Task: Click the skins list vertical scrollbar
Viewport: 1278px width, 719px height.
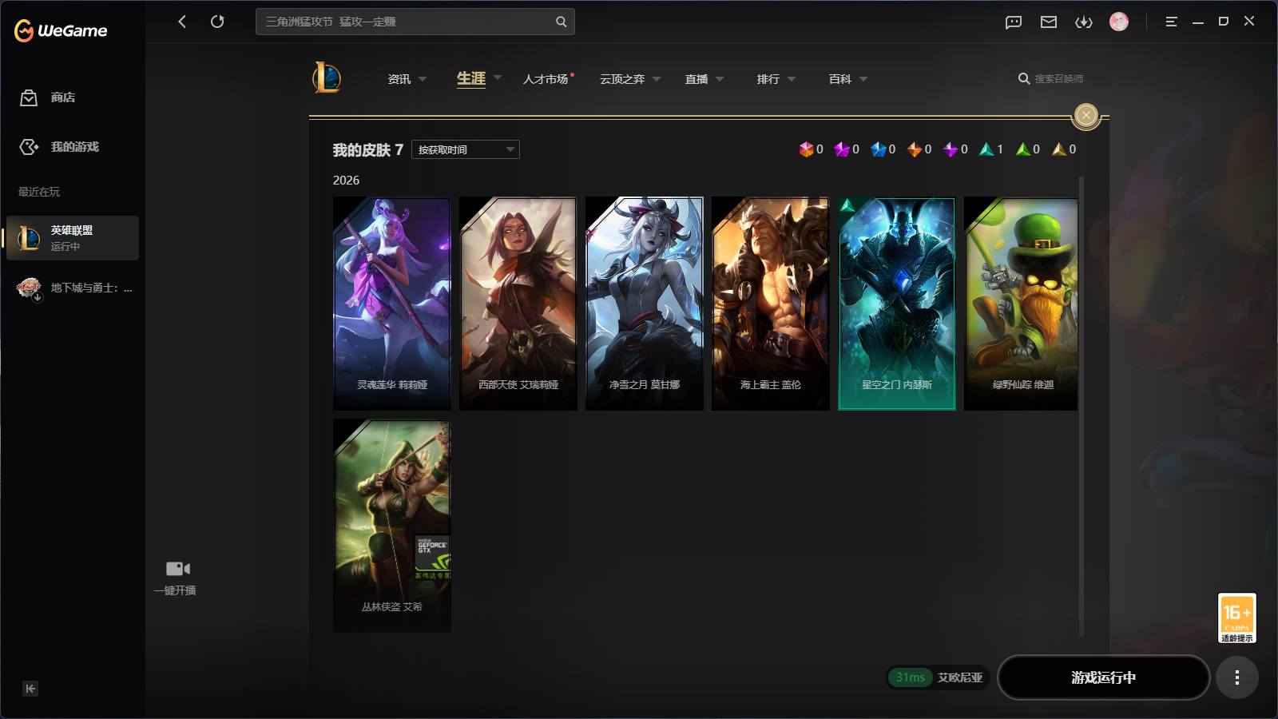Action: click(1082, 407)
